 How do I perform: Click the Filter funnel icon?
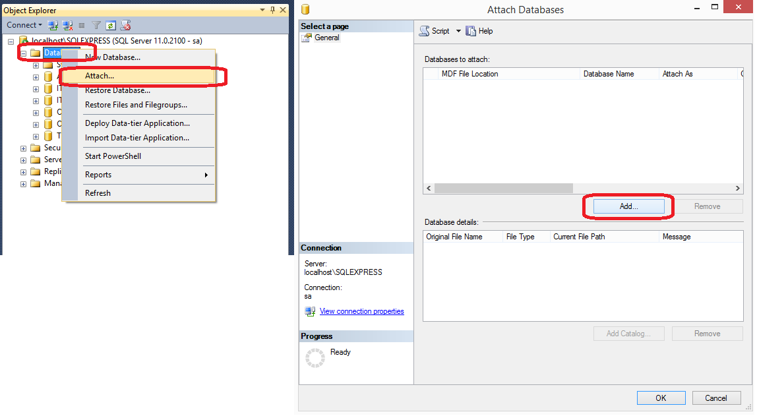point(96,25)
